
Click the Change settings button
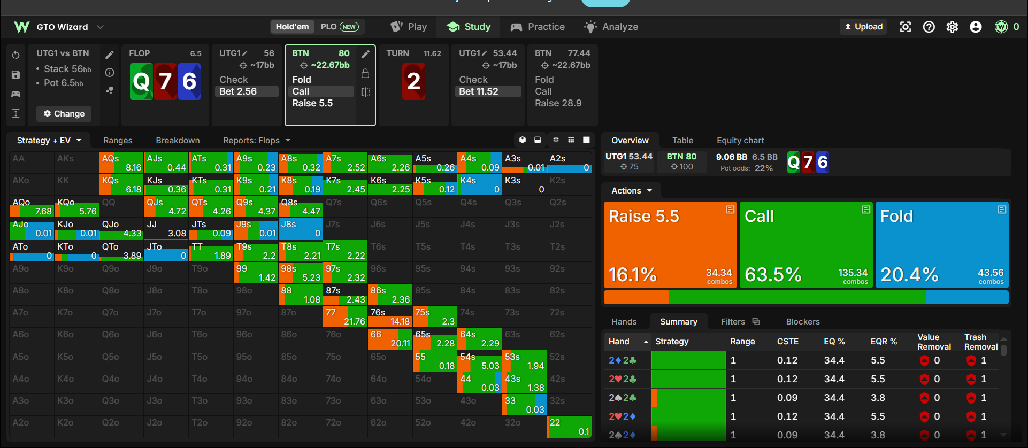(x=64, y=114)
